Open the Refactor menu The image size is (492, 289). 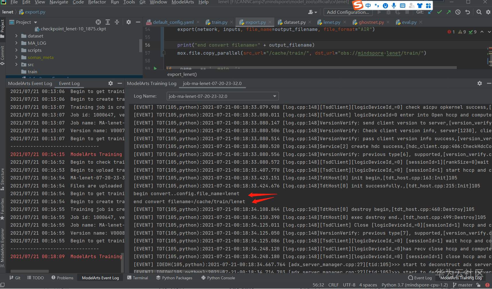point(97,2)
